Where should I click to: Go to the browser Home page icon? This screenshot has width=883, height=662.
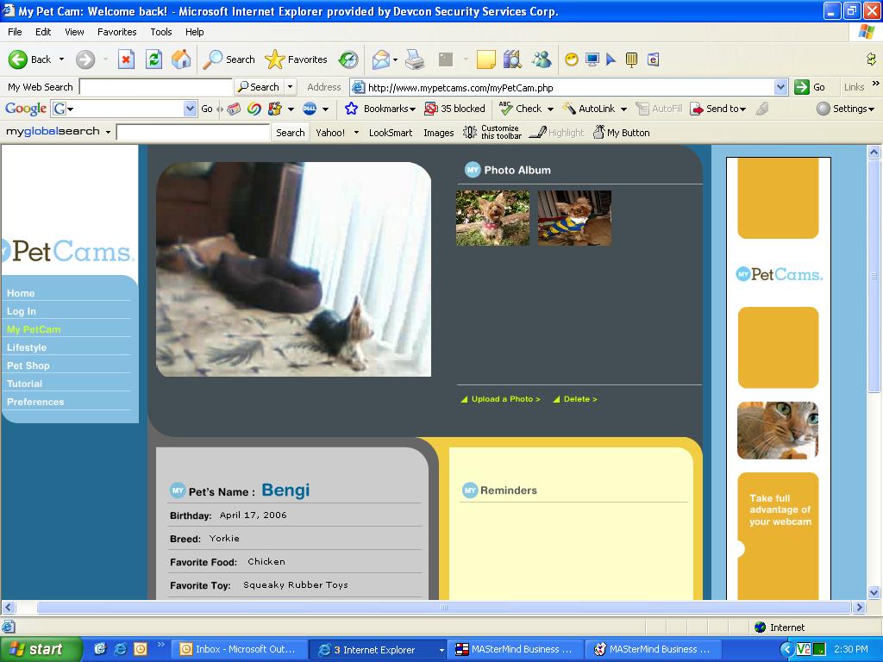181,59
